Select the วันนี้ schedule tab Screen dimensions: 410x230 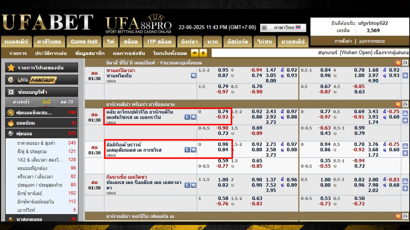[x=45, y=102]
